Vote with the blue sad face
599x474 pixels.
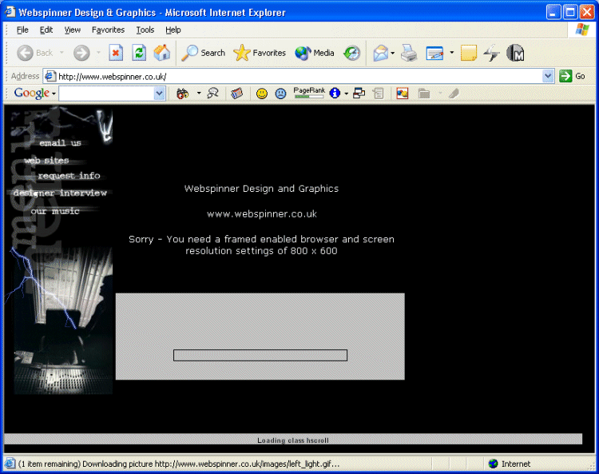[281, 94]
